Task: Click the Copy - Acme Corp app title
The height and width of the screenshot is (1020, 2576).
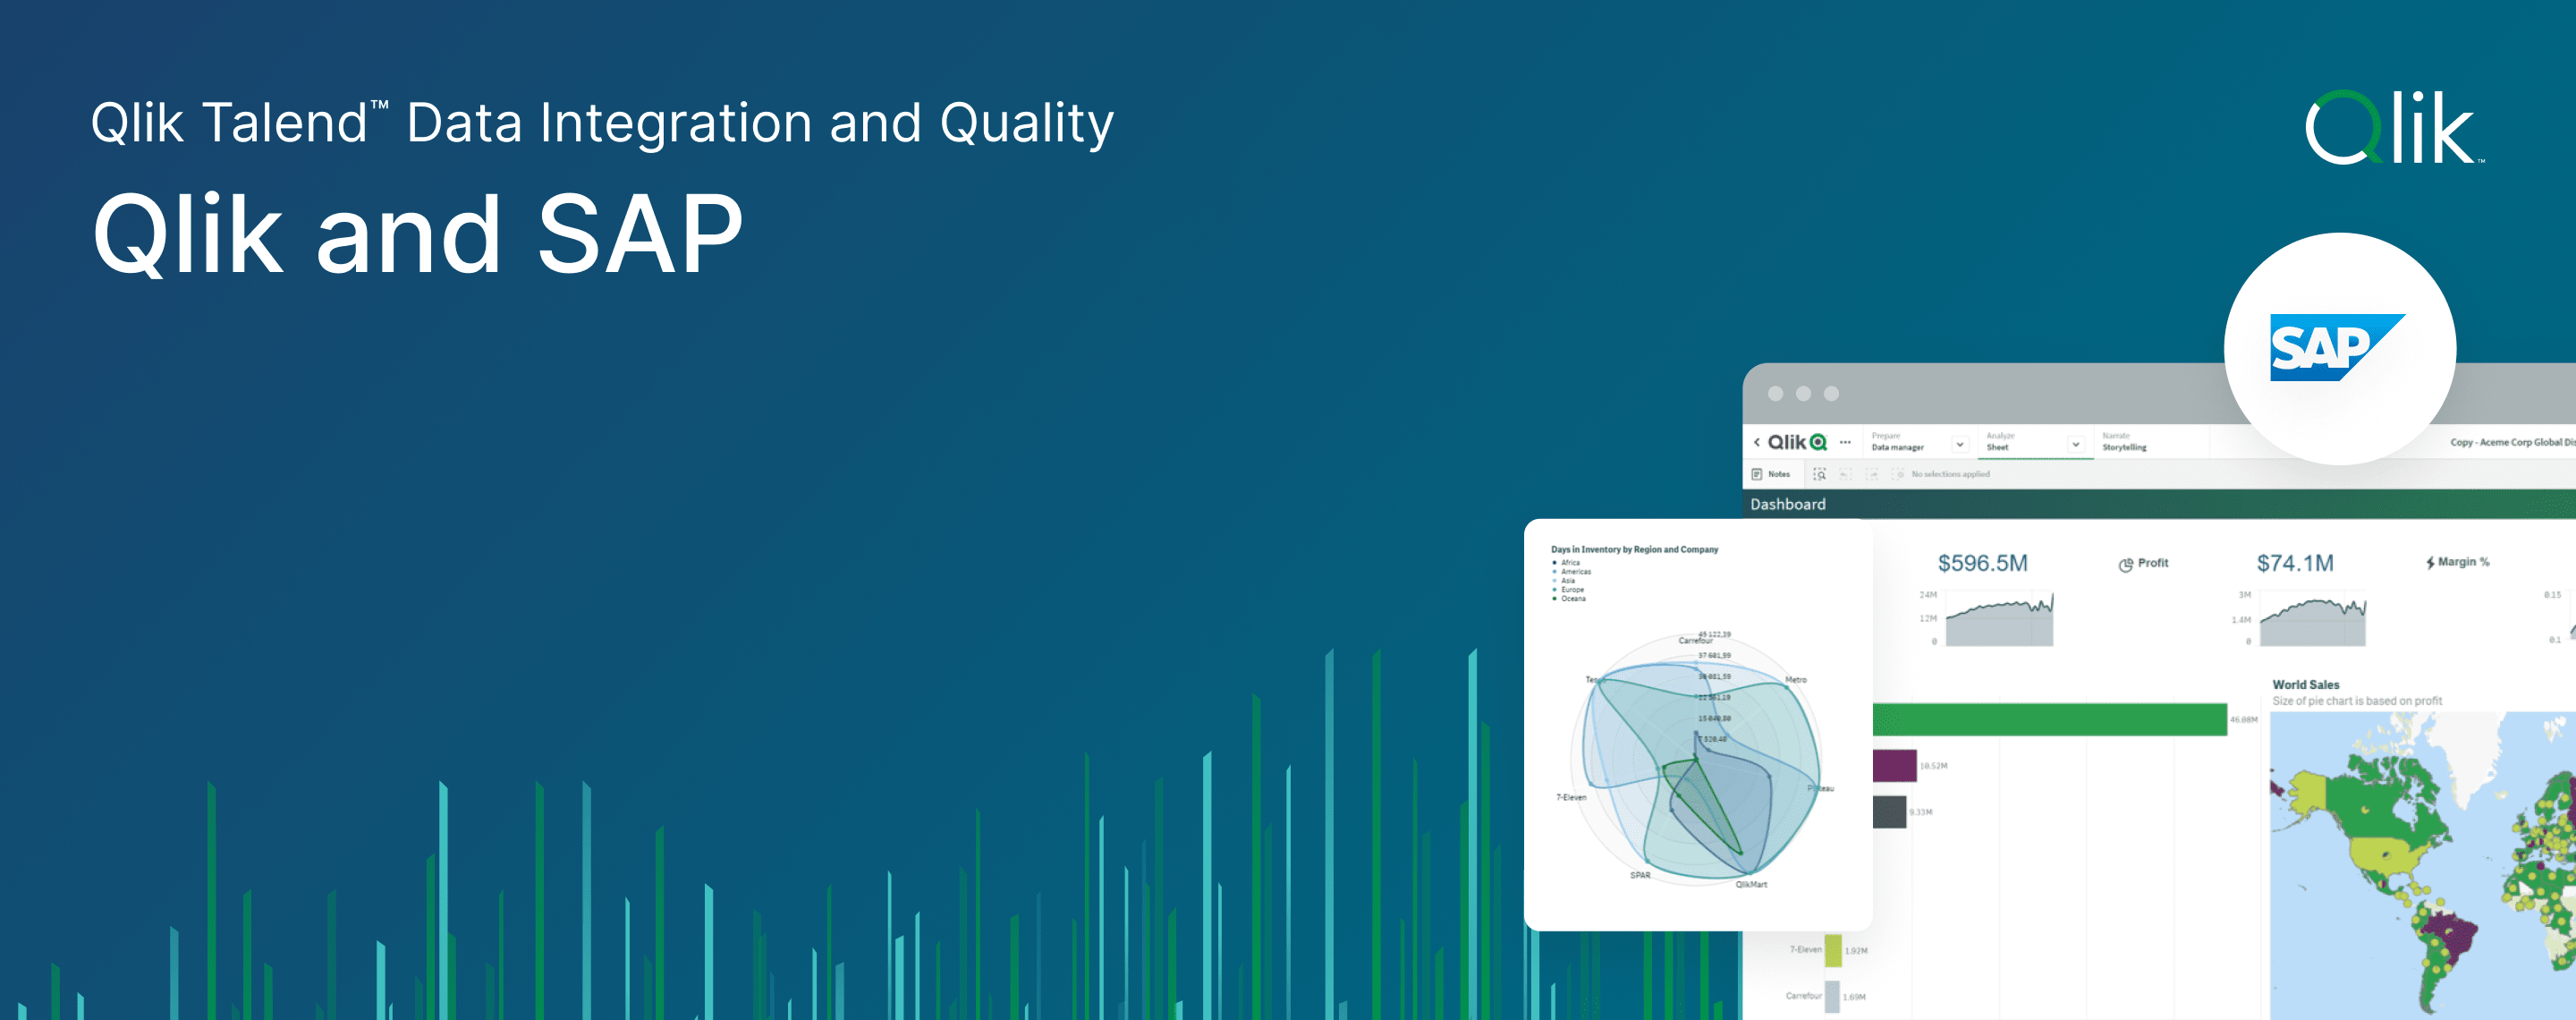Action: pyautogui.click(x=2512, y=442)
